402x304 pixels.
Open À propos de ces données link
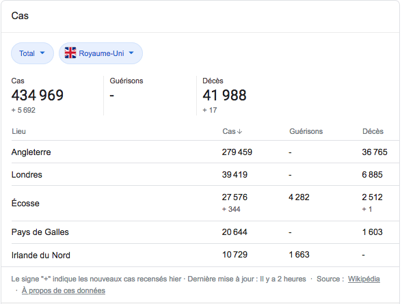pyautogui.click(x=64, y=290)
